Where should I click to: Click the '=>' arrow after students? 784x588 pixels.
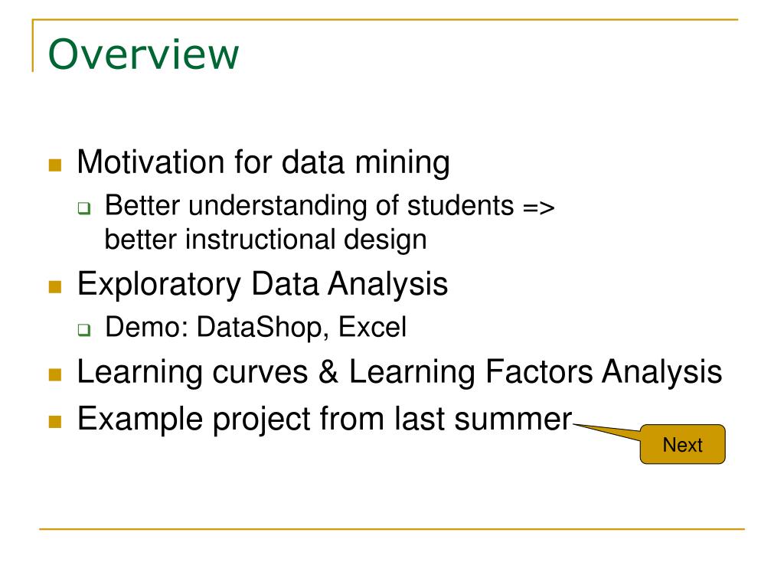pyautogui.click(x=539, y=207)
